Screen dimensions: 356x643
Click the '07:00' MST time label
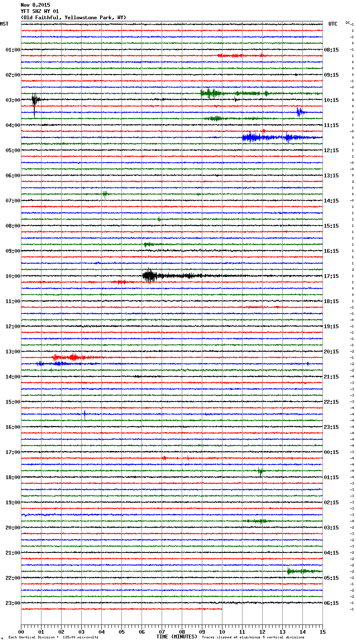tap(13, 201)
